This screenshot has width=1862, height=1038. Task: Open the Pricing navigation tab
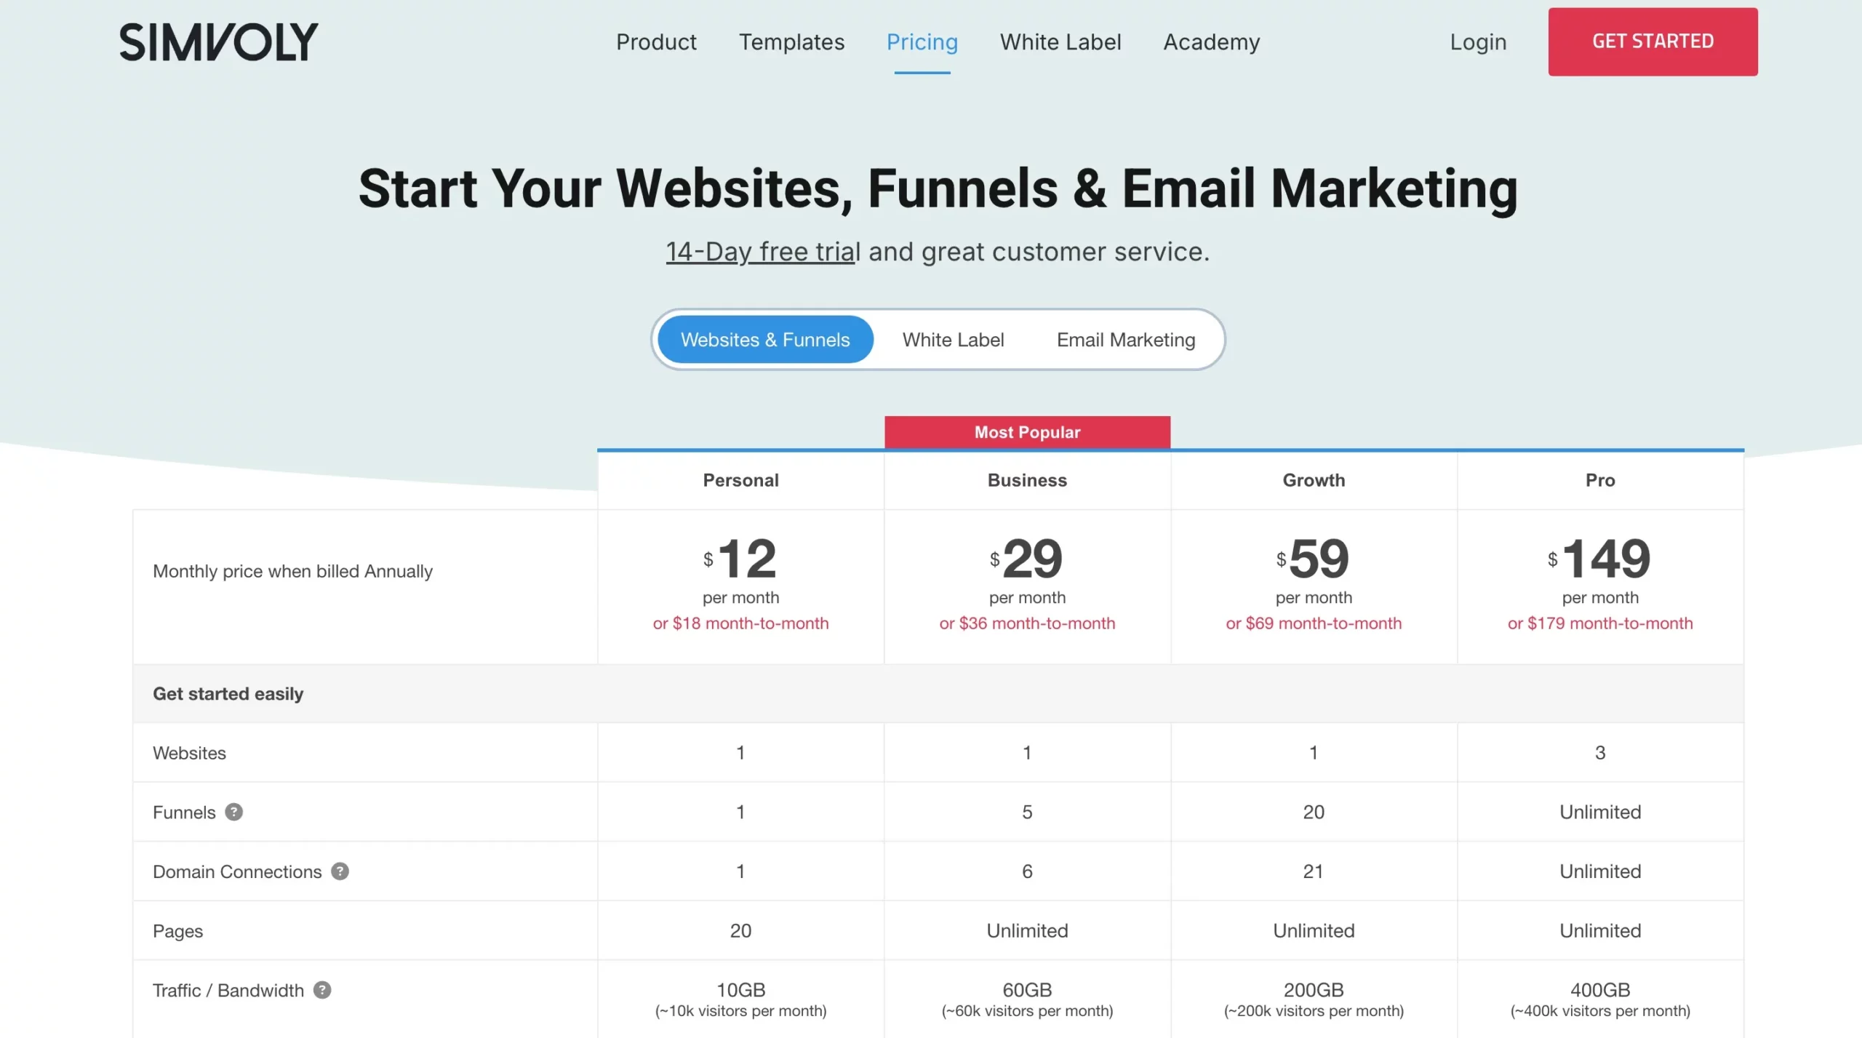tap(922, 41)
